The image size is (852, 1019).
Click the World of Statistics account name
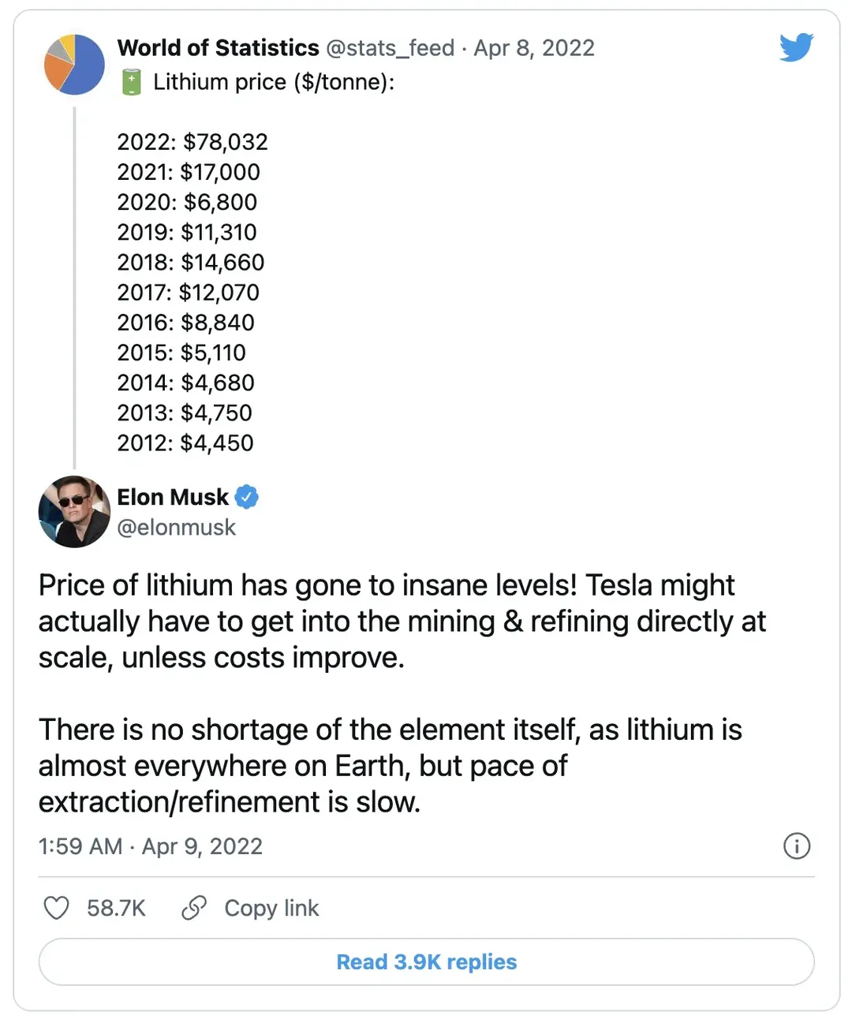(x=218, y=48)
